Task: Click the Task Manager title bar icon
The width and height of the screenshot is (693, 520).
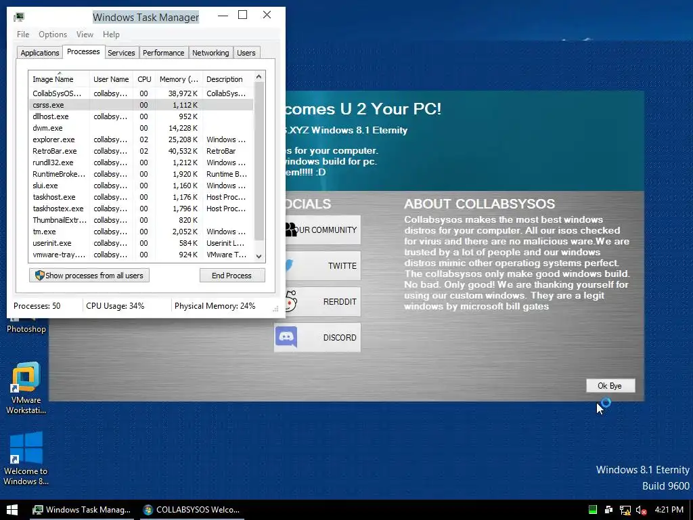Action: pos(19,17)
